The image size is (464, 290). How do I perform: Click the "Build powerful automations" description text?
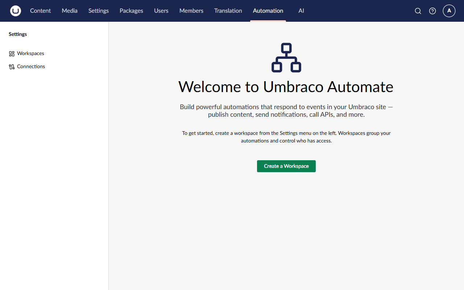tap(286, 111)
